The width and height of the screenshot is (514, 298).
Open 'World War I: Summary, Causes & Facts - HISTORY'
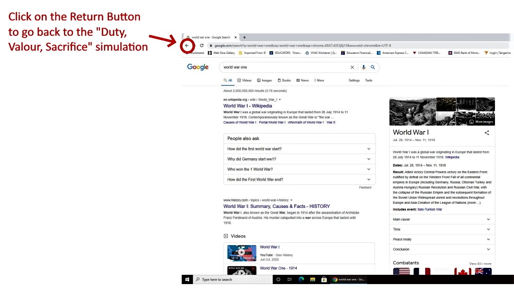[277, 206]
